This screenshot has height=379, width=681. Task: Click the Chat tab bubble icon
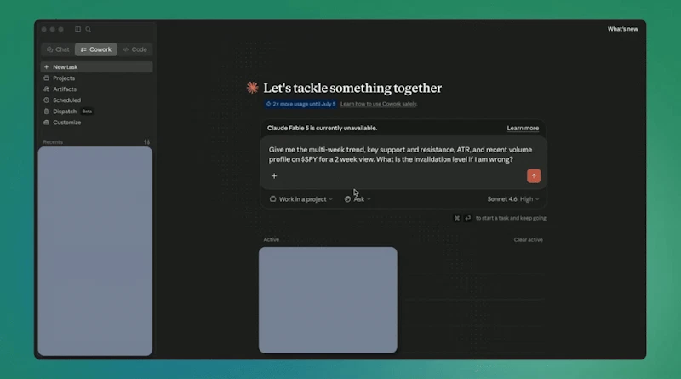click(50, 49)
